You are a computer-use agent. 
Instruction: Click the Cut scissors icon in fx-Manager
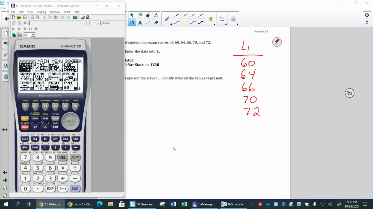(x=45, y=17)
